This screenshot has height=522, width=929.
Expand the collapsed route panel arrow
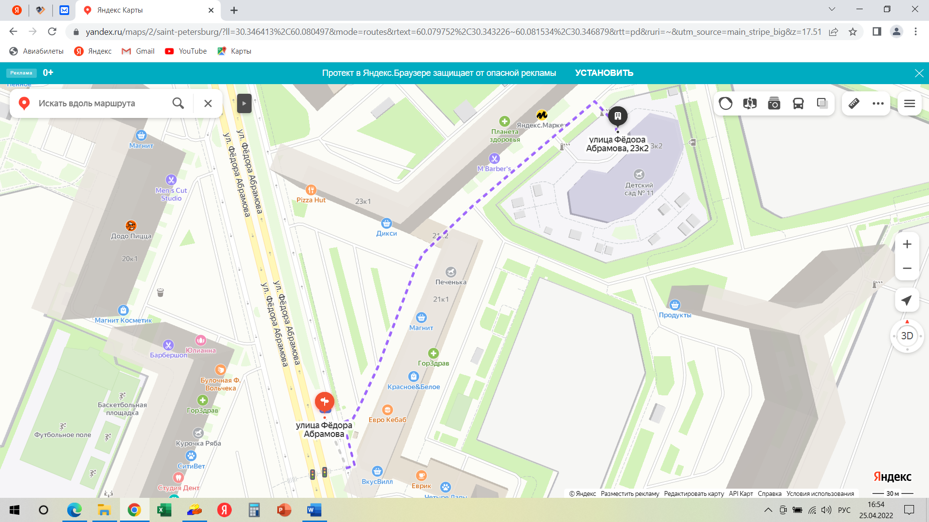click(244, 103)
